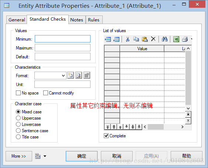Select the Sentence case option
The width and height of the screenshot is (208, 168).
(x=18, y=131)
